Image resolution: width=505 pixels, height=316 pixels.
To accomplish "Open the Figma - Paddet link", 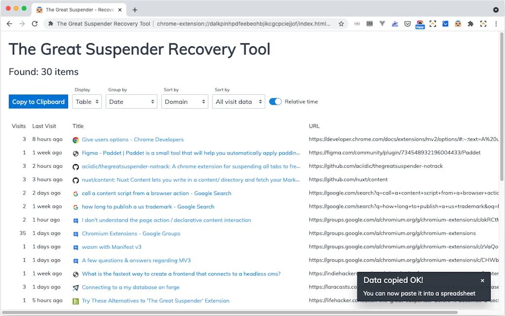I will tap(191, 153).
